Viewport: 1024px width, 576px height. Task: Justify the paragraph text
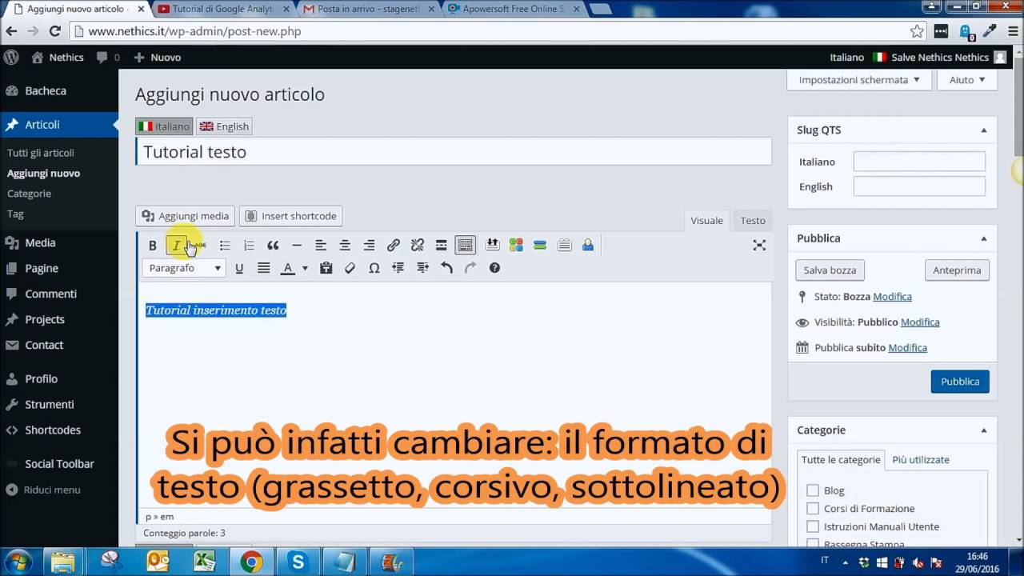pyautogui.click(x=263, y=268)
